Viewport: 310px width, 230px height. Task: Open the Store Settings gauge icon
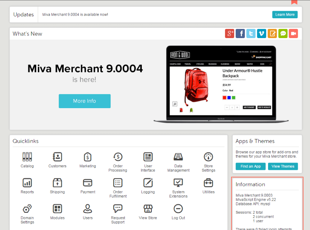pyautogui.click(x=208, y=157)
